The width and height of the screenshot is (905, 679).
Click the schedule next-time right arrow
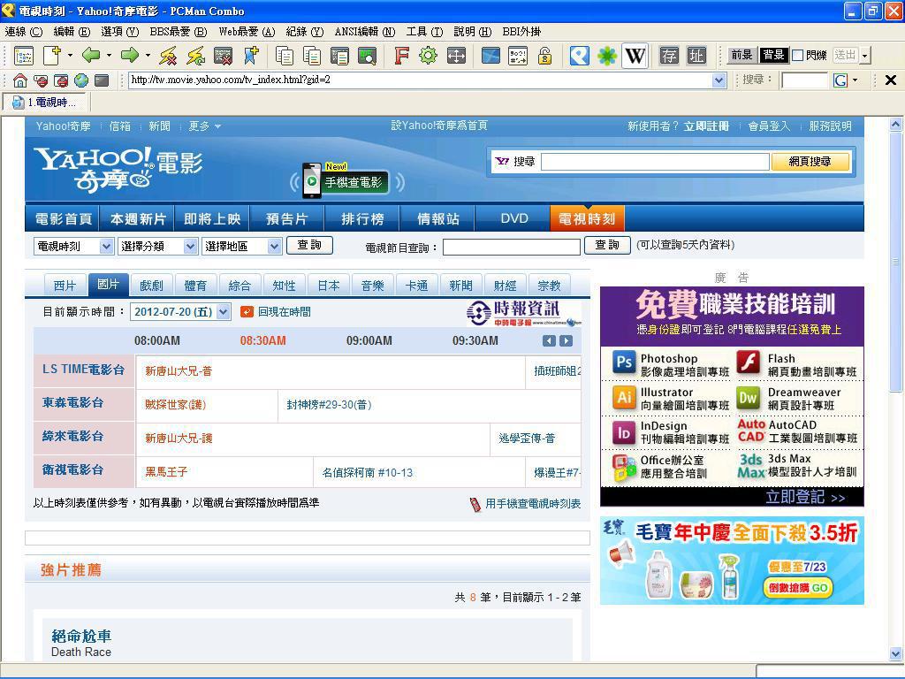click(566, 341)
